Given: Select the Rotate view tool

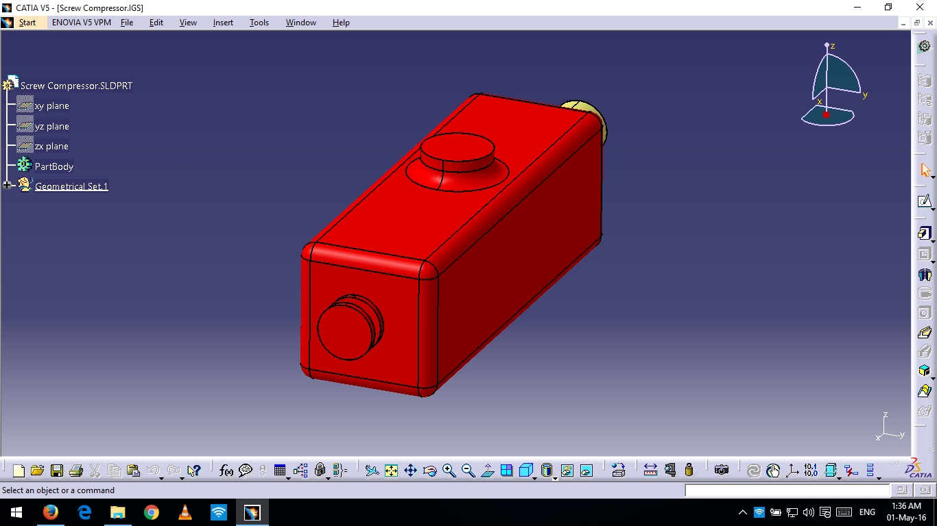Looking at the screenshot, I should [430, 471].
